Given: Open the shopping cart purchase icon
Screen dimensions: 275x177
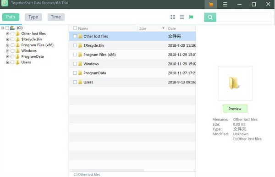Looking at the screenshot, I should pos(211,5).
